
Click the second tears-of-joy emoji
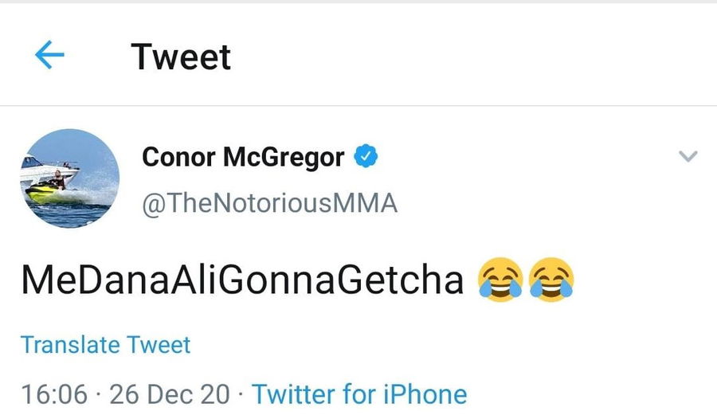pyautogui.click(x=551, y=280)
